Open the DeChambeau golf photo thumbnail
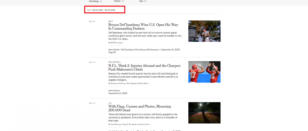The height and width of the screenshot is (131, 308). click(204, 31)
